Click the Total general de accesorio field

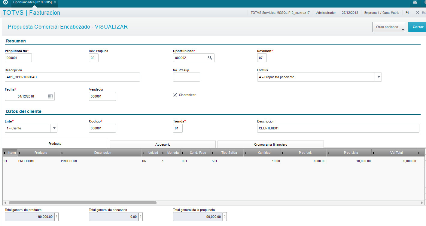[x=114, y=217]
